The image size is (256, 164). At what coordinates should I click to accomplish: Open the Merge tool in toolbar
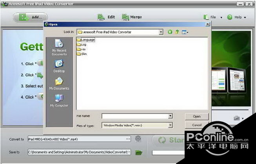[132, 17]
